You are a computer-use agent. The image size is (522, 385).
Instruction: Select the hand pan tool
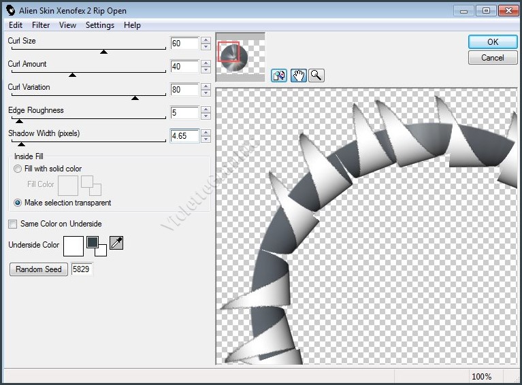pos(298,76)
